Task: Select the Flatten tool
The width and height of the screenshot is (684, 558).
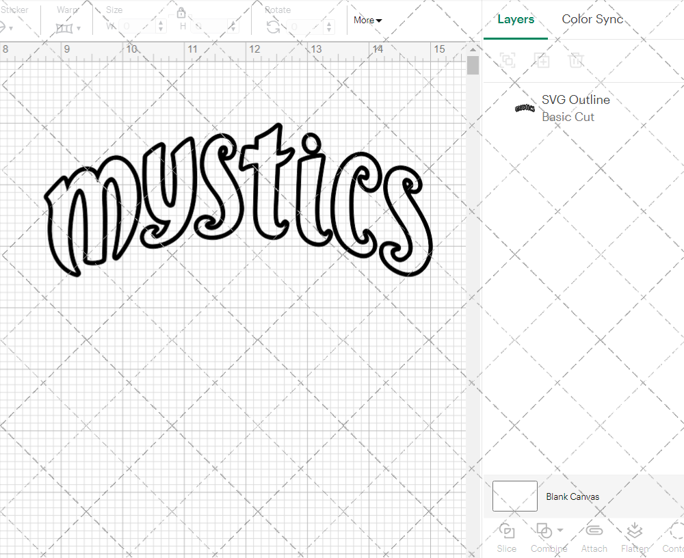Action: [x=634, y=537]
